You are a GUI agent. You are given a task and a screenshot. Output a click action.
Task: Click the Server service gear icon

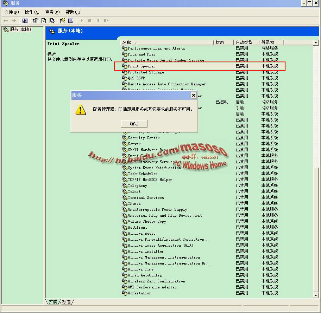point(125,144)
